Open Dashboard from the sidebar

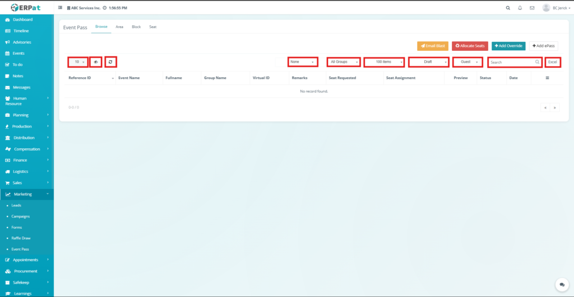pos(22,20)
